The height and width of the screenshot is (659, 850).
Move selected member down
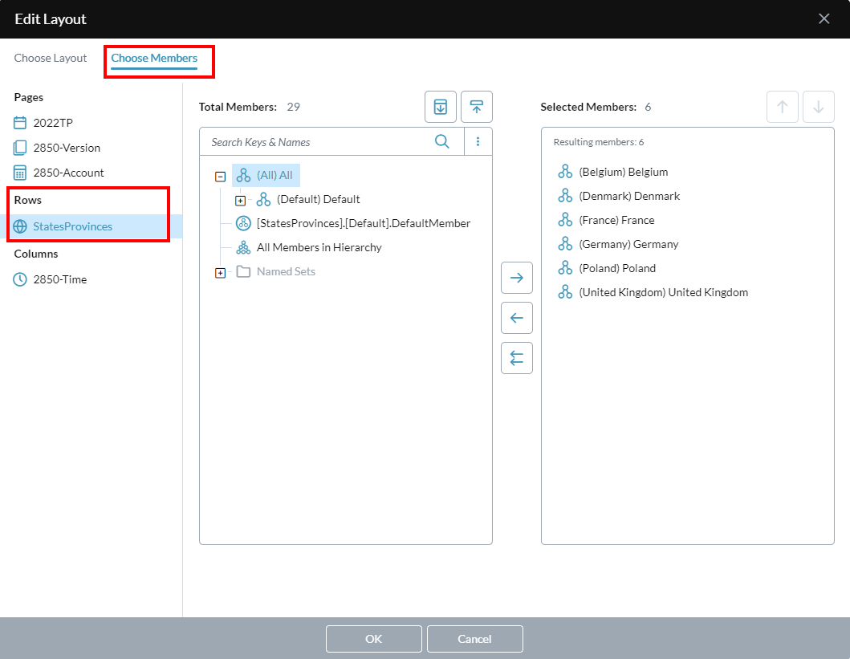tap(818, 107)
